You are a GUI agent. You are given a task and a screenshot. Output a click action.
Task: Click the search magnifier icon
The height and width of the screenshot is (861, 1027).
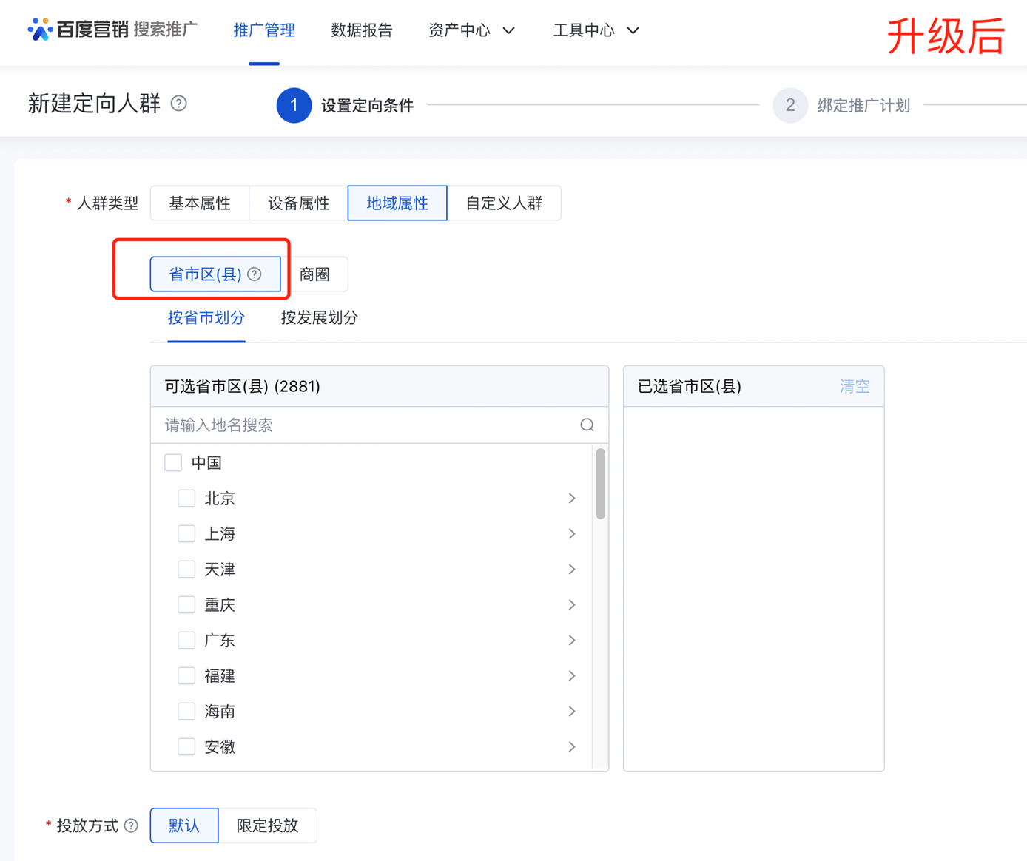(587, 425)
